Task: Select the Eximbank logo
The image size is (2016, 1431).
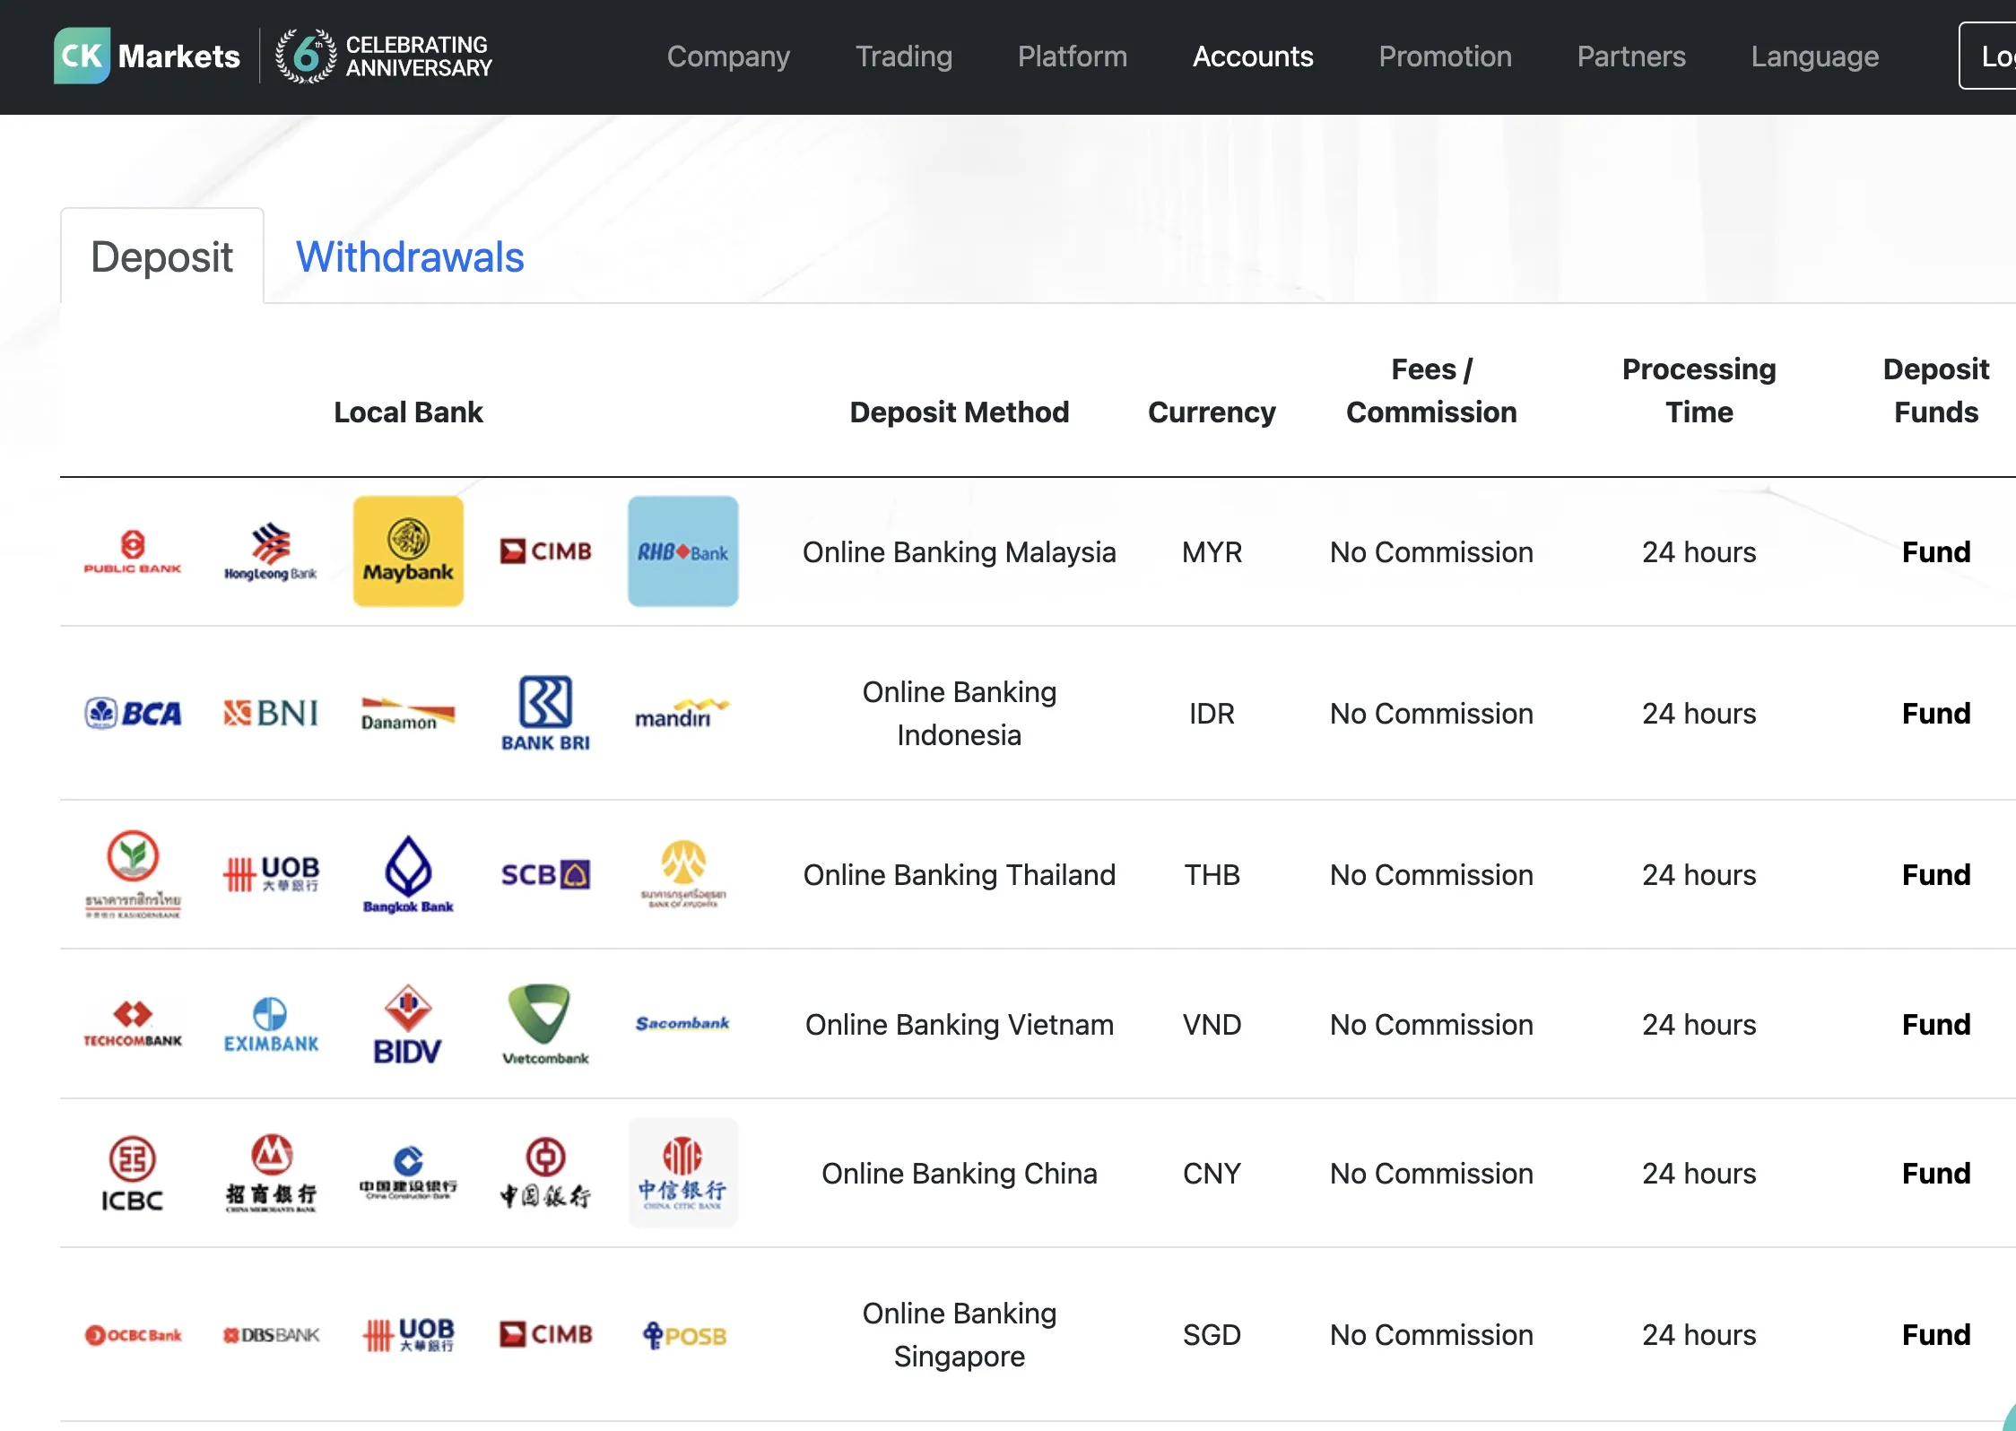Action: tap(271, 1024)
